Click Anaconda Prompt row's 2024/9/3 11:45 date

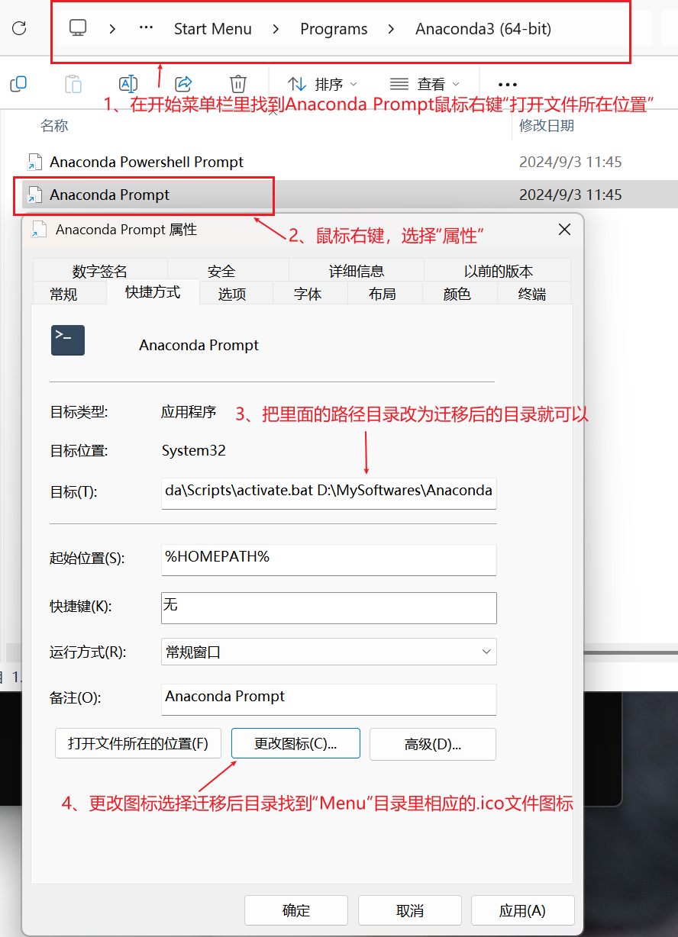pos(570,195)
